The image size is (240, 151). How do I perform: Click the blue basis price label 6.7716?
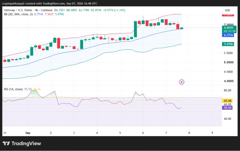click(x=228, y=35)
